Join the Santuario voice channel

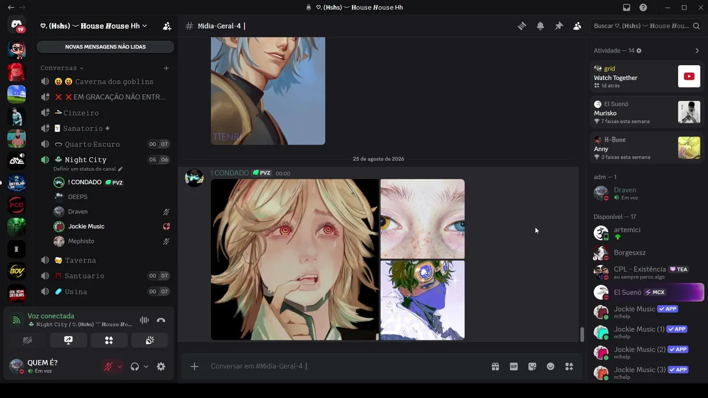pyautogui.click(x=105, y=276)
